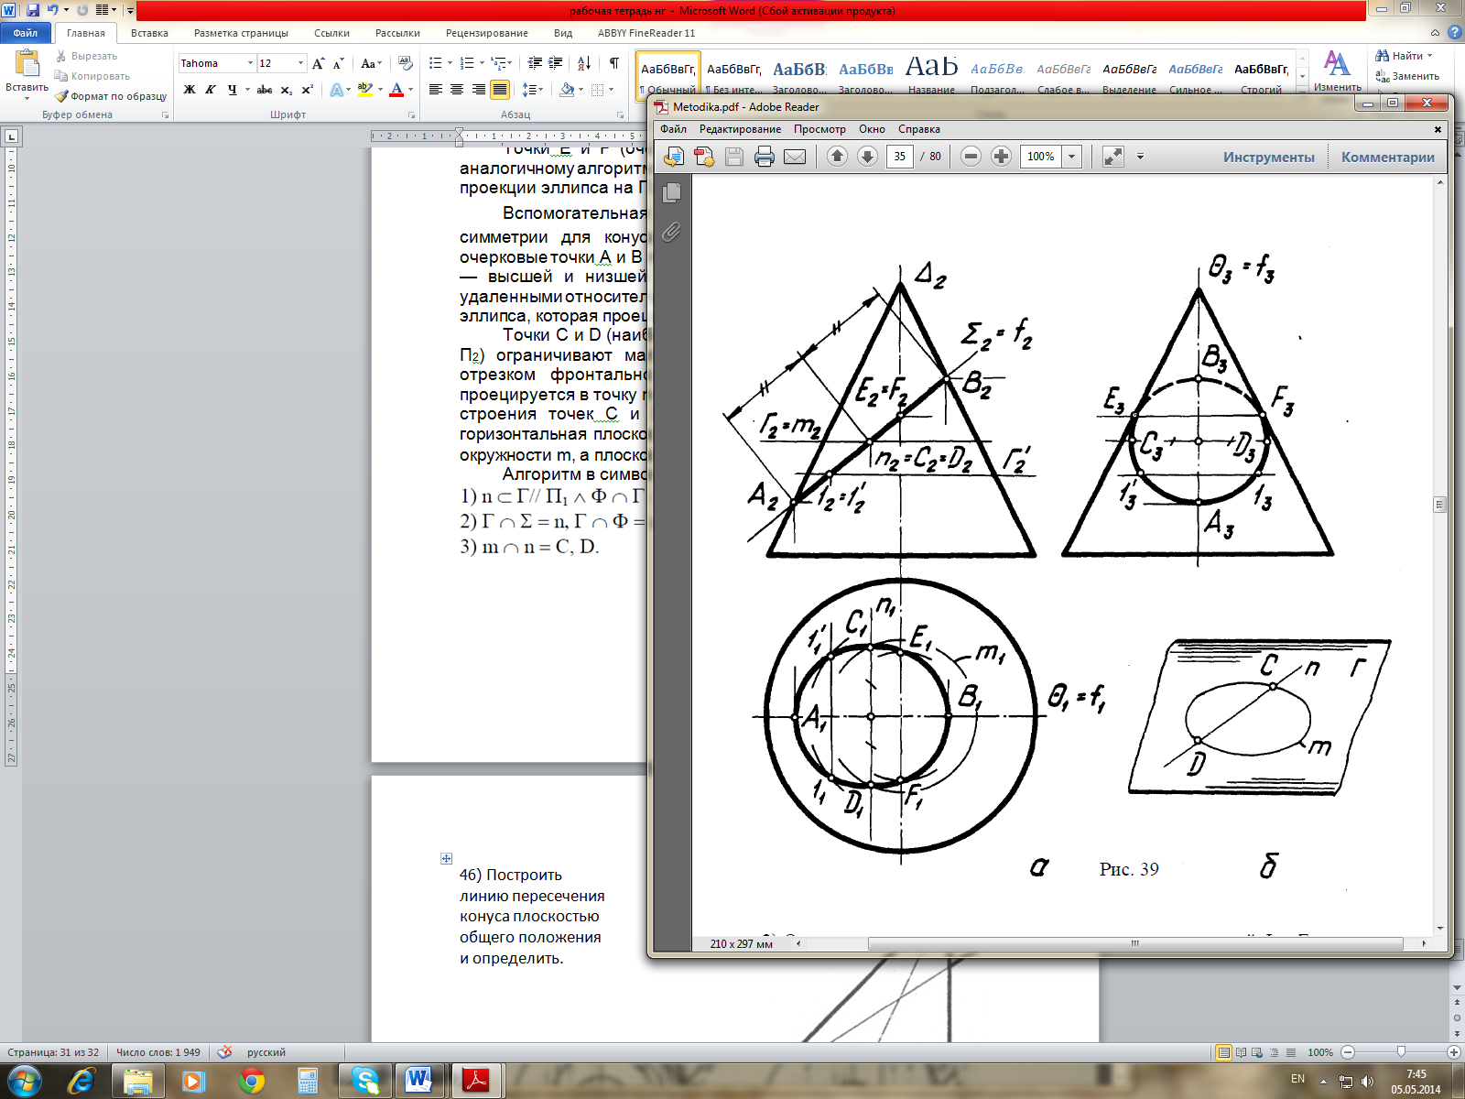Click the page number field showing 35
This screenshot has height=1099, width=1465.
899,157
